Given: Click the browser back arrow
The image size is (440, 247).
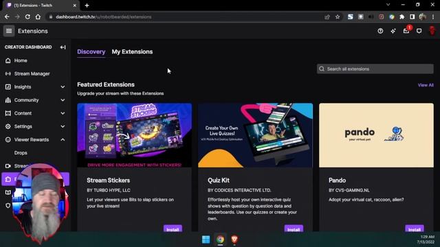Looking at the screenshot, I should pyautogui.click(x=7, y=16).
